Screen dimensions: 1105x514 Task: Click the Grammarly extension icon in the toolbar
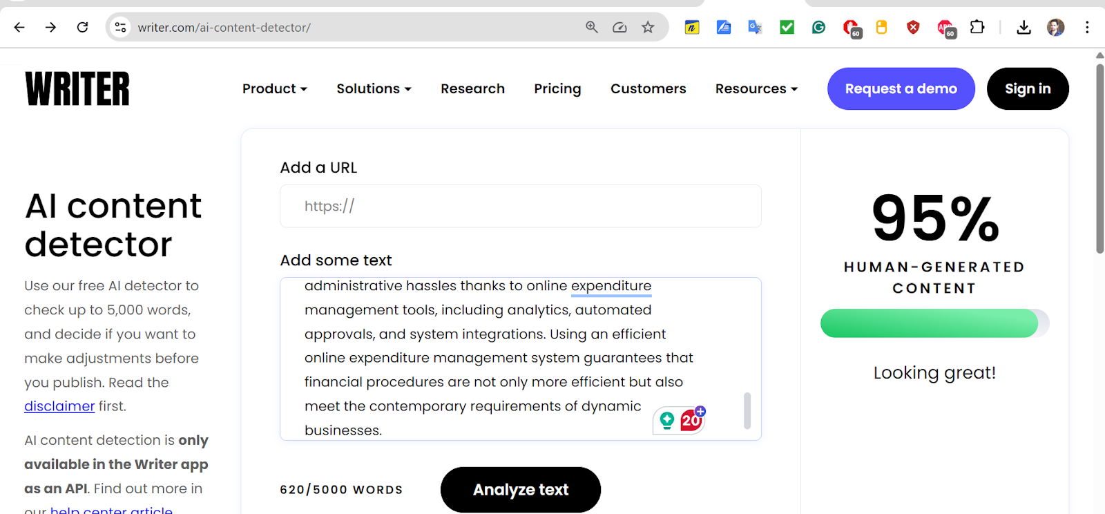click(x=818, y=28)
